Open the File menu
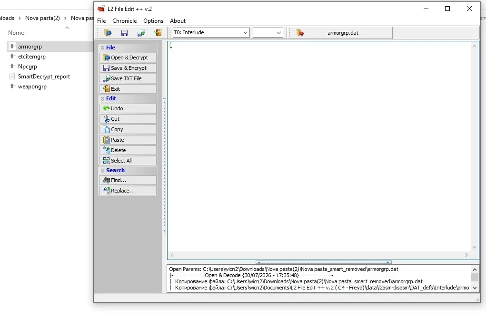The width and height of the screenshot is (486, 318). (x=101, y=21)
